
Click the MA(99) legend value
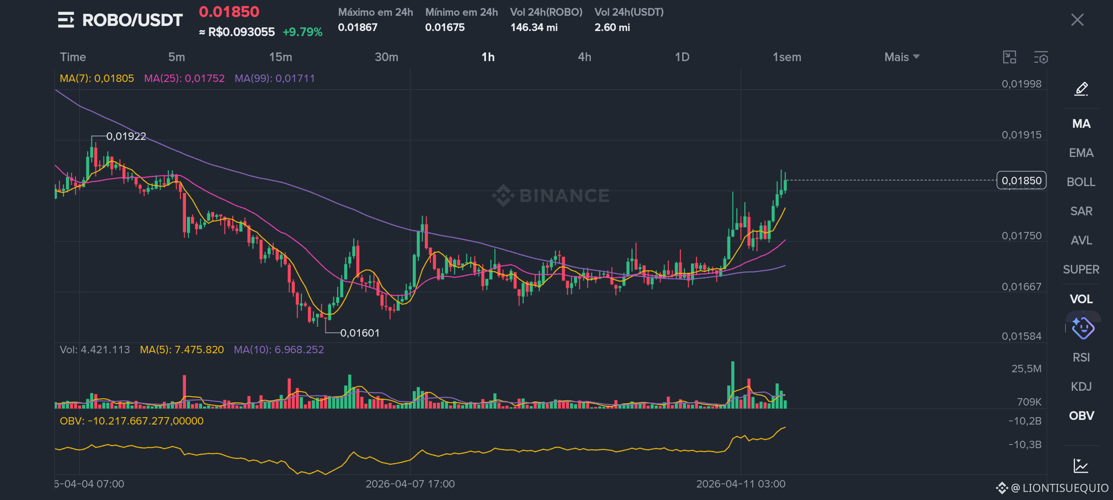[x=275, y=78]
